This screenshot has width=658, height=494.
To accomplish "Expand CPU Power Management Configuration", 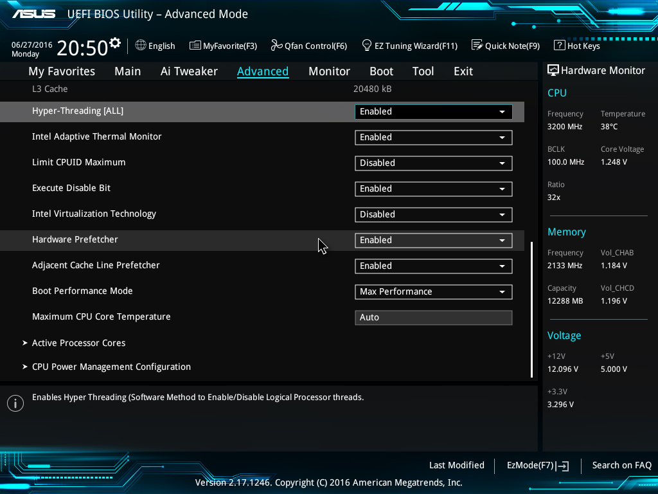I will click(x=111, y=367).
